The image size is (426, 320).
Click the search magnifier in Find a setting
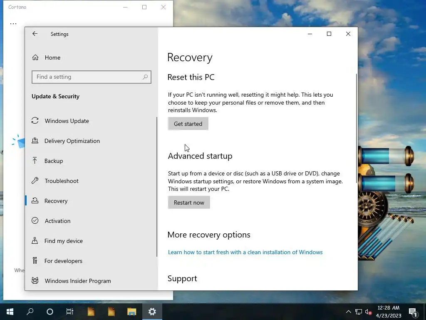click(x=145, y=77)
